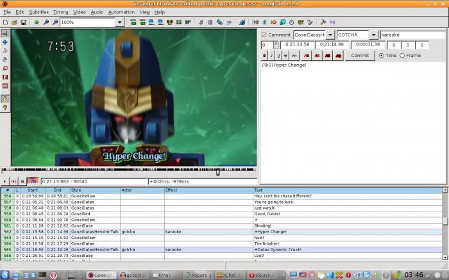The height and width of the screenshot is (280, 449).
Task: Set secondary color with second AB swatch
Action: point(317,56)
